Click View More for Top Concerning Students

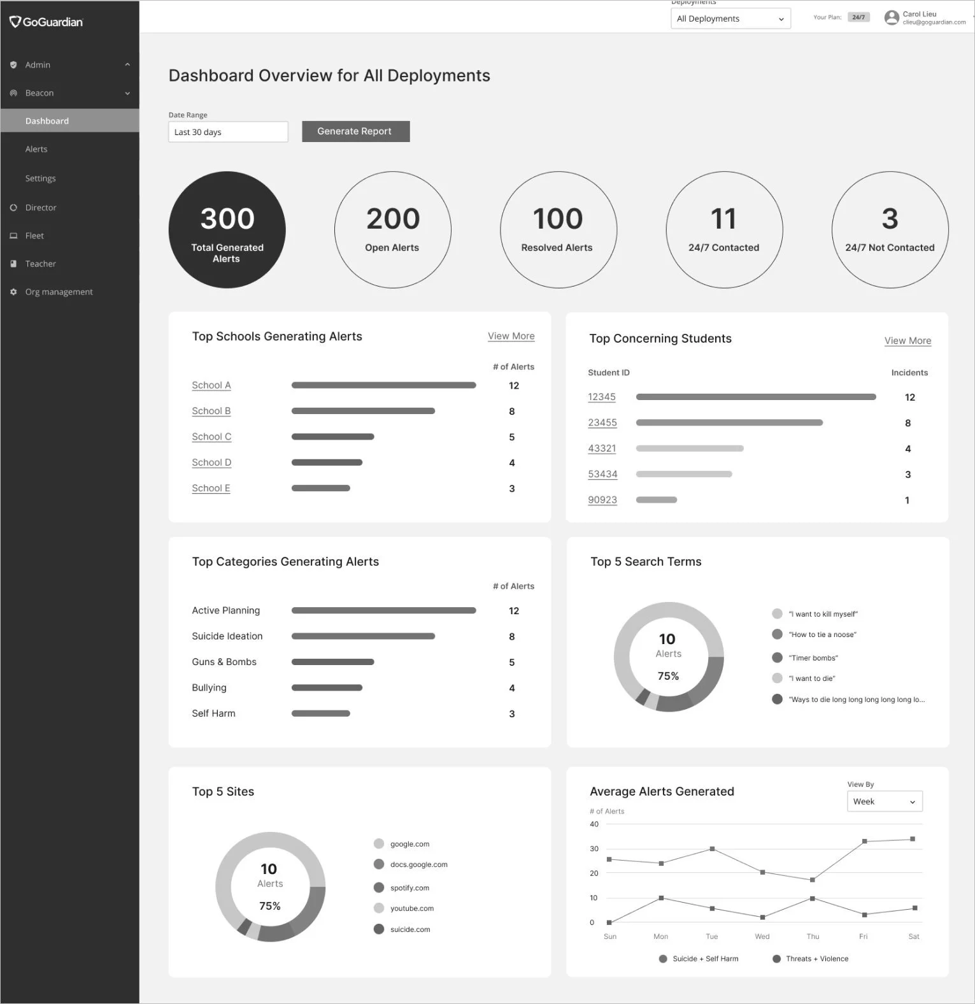(907, 341)
